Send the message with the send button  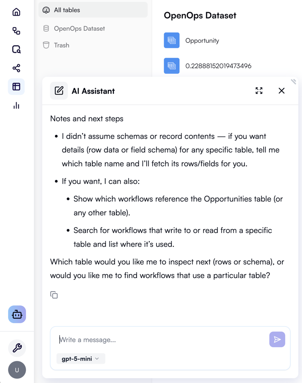(277, 339)
